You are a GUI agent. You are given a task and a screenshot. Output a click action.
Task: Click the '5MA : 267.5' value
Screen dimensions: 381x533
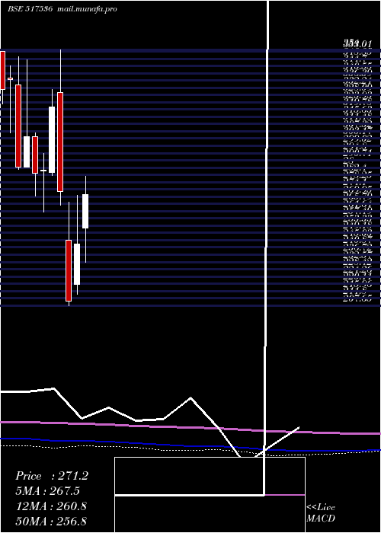pyautogui.click(x=50, y=491)
